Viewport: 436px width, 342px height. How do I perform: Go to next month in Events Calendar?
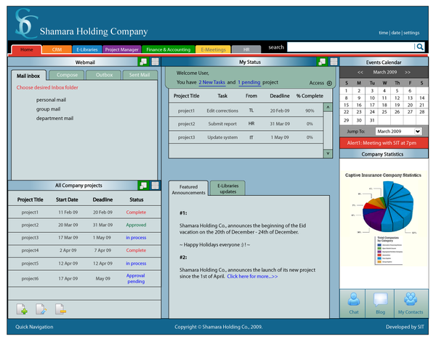pos(408,73)
